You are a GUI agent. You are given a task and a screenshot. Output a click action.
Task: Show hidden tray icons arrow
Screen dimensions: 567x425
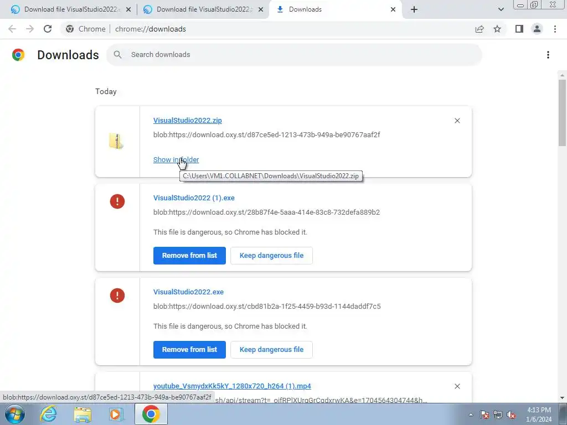[471, 414]
